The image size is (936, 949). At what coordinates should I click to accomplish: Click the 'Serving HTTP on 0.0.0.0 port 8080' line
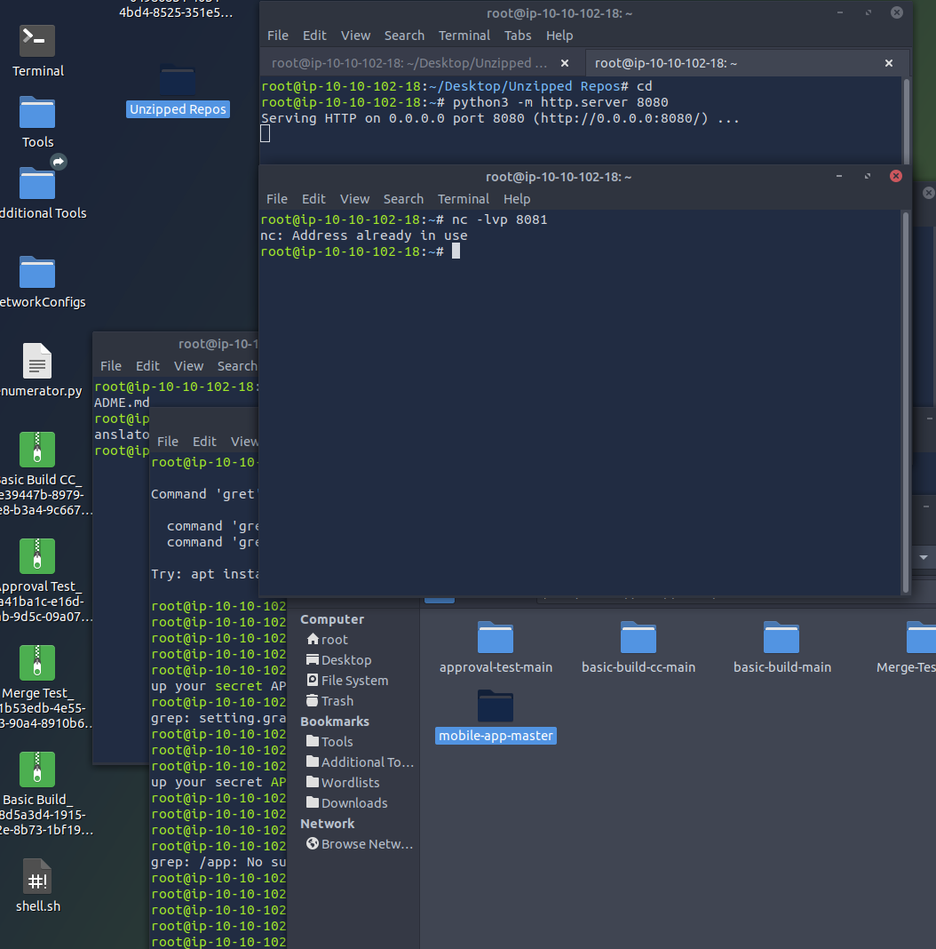click(500, 119)
